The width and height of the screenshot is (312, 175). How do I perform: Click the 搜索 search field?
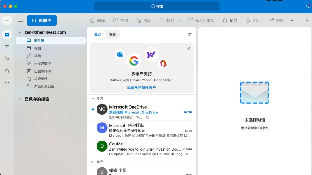[x=157, y=6]
